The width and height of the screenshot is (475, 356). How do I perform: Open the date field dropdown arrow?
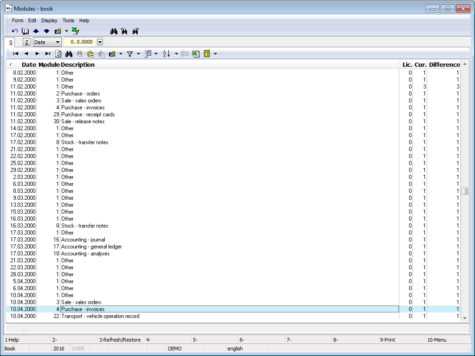pos(100,42)
